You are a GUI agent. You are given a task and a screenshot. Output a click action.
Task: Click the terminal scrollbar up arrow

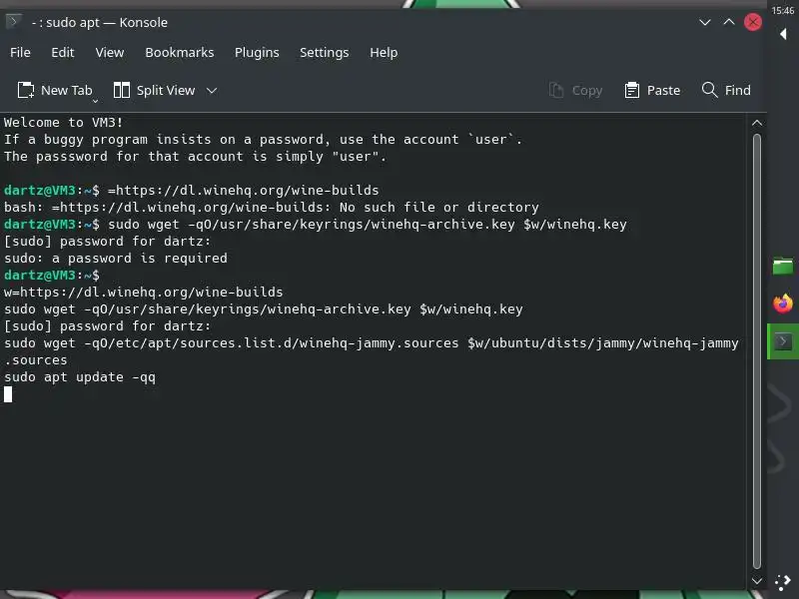tap(757, 123)
